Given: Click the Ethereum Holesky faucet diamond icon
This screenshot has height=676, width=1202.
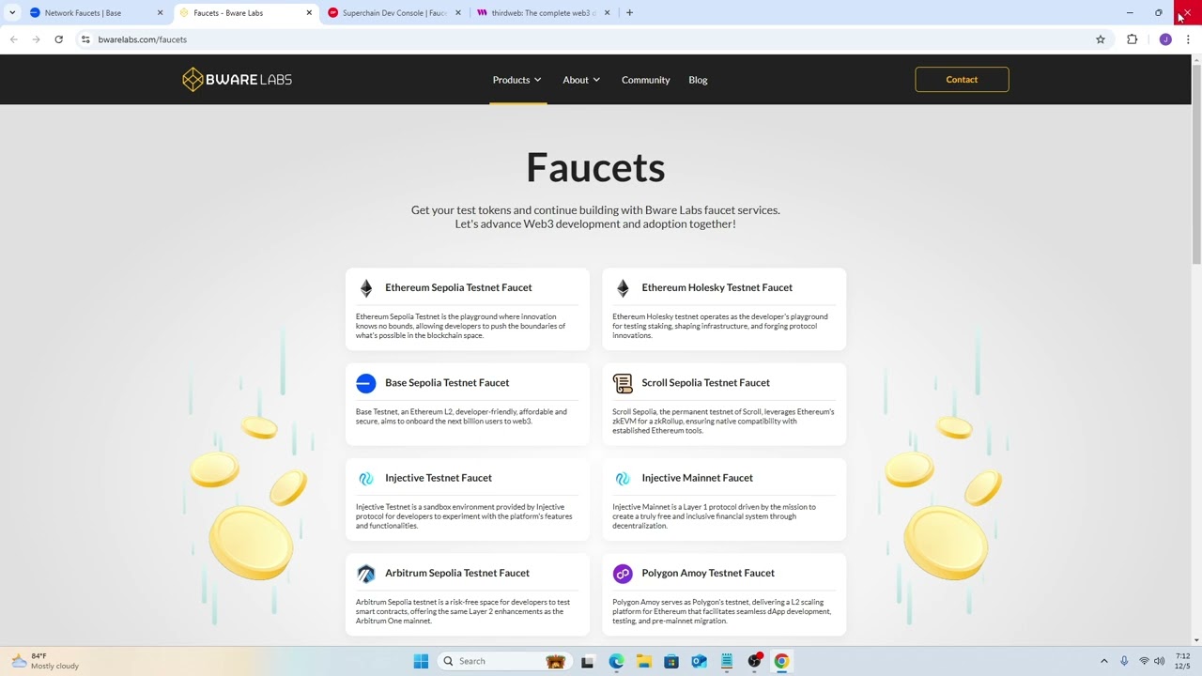Looking at the screenshot, I should pyautogui.click(x=623, y=288).
